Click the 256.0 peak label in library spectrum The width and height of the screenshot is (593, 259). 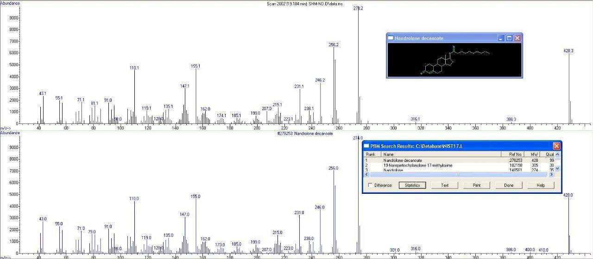[x=334, y=168]
